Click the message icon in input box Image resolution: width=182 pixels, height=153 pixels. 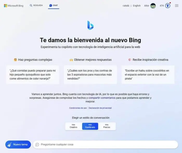click(37, 144)
